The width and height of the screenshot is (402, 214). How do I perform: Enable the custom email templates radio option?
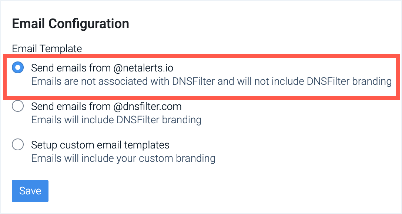pyautogui.click(x=18, y=144)
